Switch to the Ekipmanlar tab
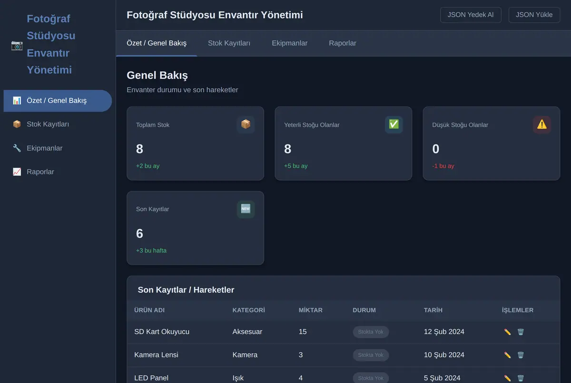Viewport: 571px width, 383px height. click(x=290, y=43)
